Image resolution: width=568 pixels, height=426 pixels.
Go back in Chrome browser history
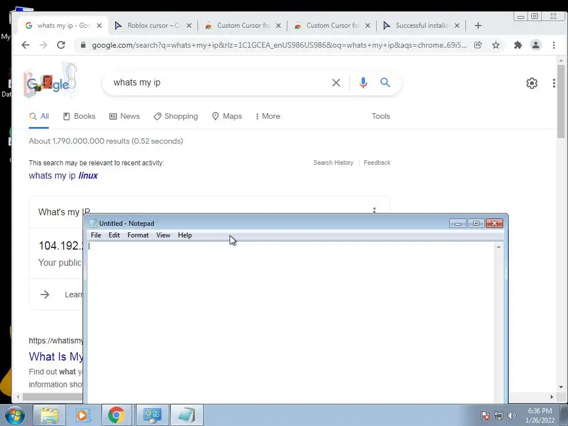coord(26,45)
